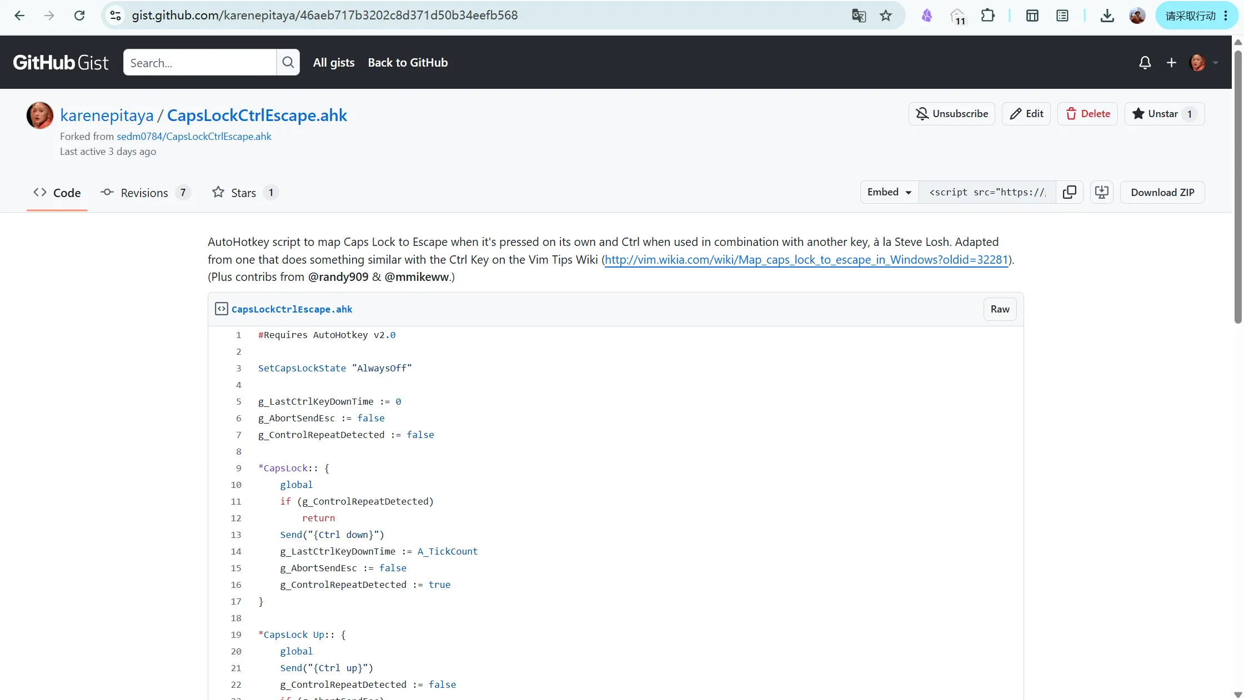Open the purple extension icon in toolbar
Image resolution: width=1244 pixels, height=700 pixels.
[x=927, y=16]
